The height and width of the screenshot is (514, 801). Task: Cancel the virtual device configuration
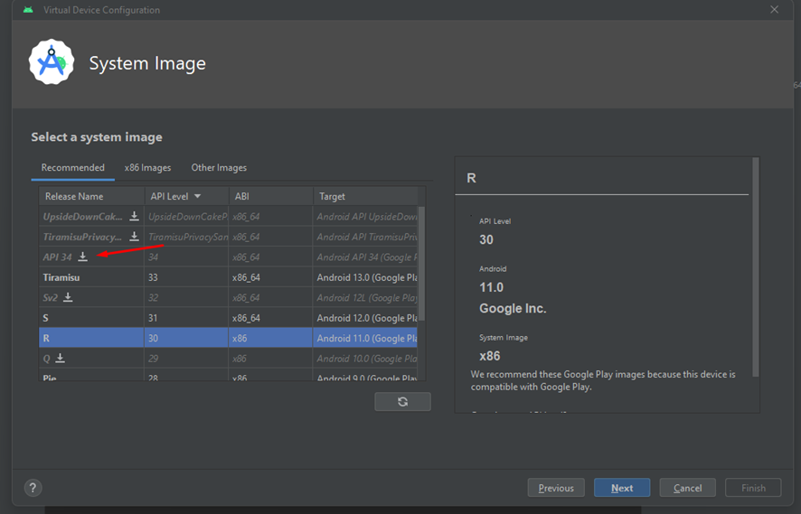[x=687, y=488]
